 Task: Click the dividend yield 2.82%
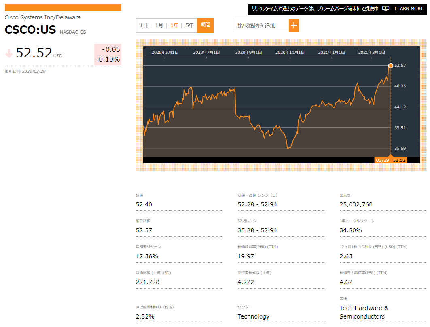[x=145, y=316]
